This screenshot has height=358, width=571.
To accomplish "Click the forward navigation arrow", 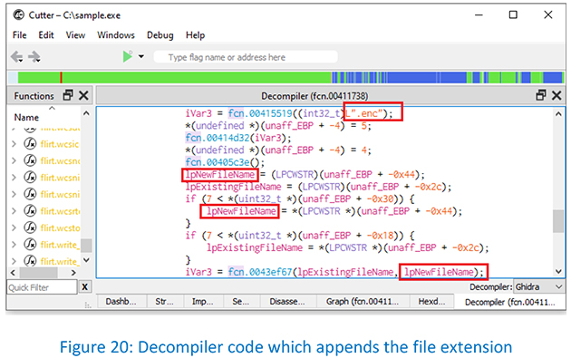I will click(x=34, y=57).
